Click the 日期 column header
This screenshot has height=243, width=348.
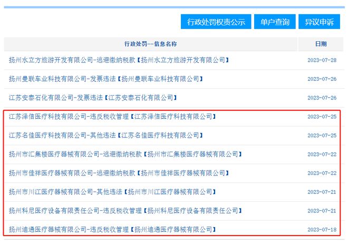click(321, 44)
